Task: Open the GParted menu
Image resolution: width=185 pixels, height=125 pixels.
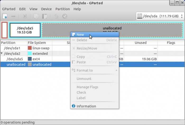Action: tap(9, 9)
